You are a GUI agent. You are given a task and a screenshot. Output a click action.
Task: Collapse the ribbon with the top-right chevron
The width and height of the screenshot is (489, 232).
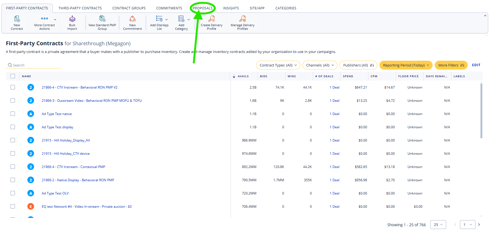(x=485, y=16)
